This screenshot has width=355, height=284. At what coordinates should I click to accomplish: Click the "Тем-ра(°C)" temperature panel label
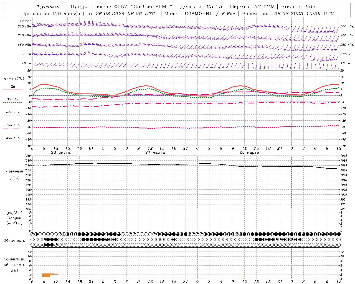click(13, 78)
